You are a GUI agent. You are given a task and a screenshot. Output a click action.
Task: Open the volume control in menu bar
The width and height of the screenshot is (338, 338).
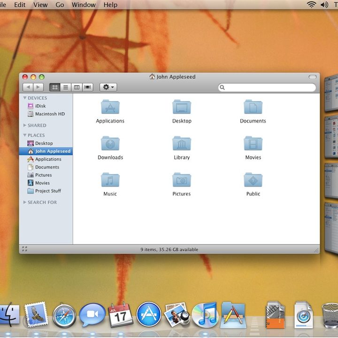(x=324, y=5)
